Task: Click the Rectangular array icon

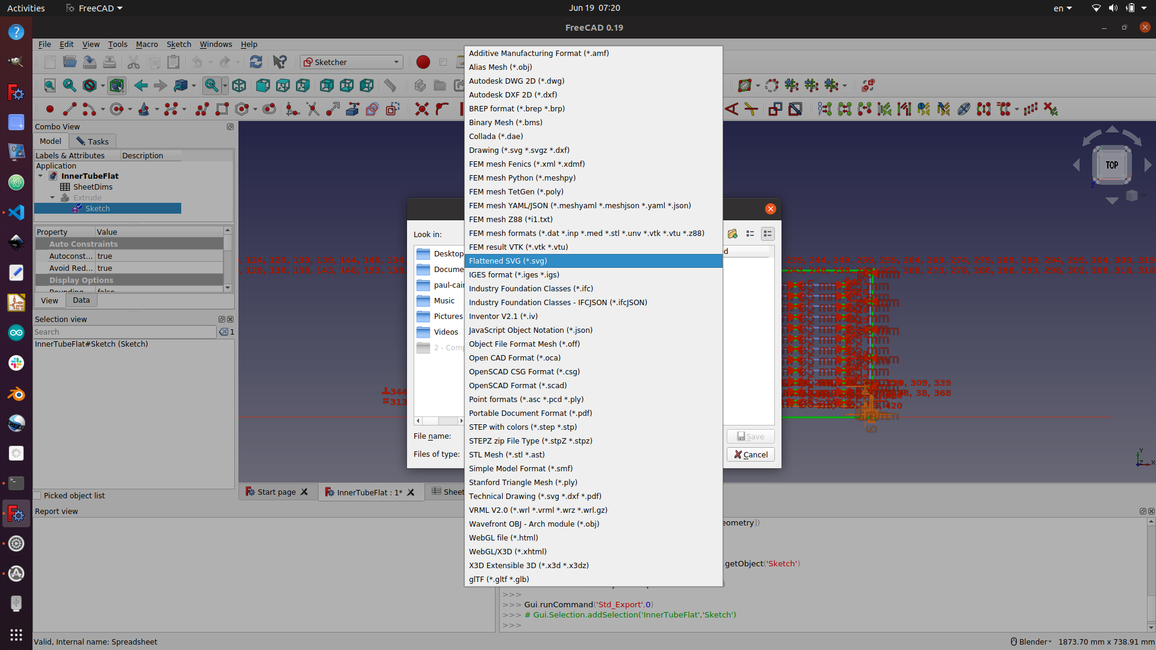Action: (x=1031, y=109)
